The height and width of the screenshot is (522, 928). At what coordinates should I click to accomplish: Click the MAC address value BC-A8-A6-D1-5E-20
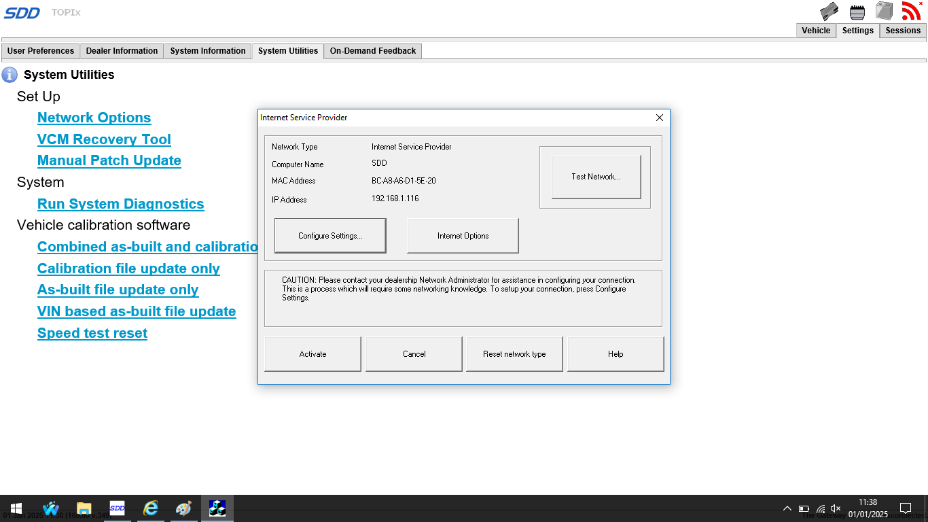click(404, 181)
